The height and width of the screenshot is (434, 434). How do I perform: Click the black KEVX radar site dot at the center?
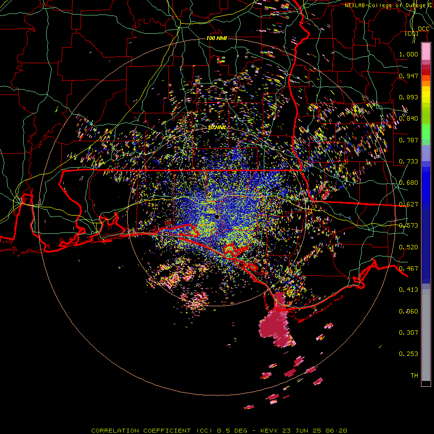click(217, 217)
